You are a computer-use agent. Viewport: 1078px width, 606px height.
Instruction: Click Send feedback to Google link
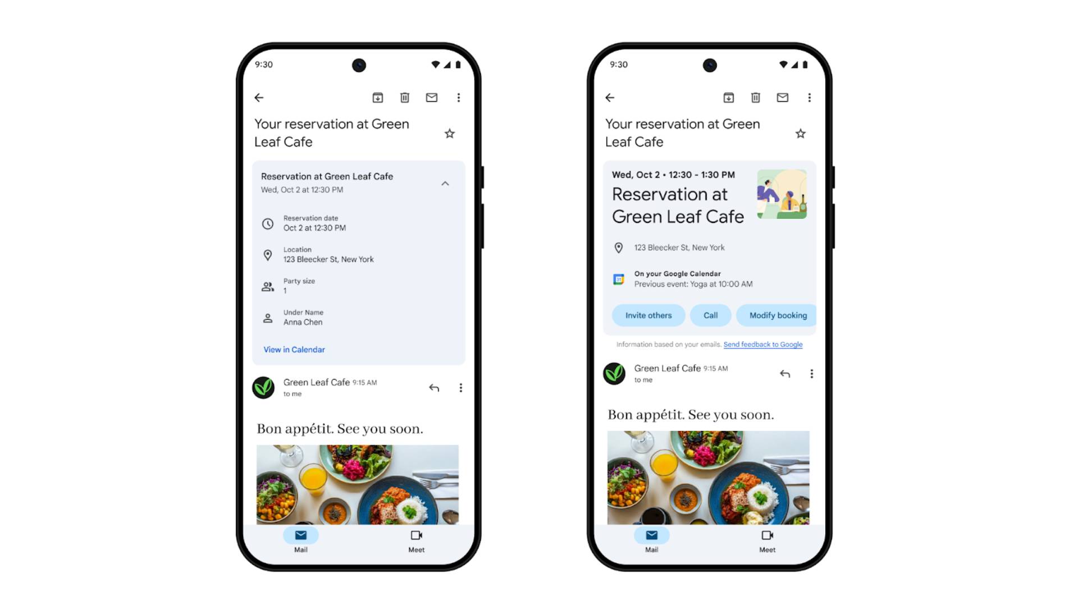tap(764, 344)
